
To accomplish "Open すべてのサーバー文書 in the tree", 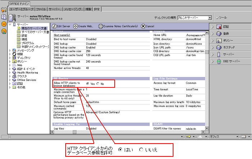I will click(x=35, y=32).
